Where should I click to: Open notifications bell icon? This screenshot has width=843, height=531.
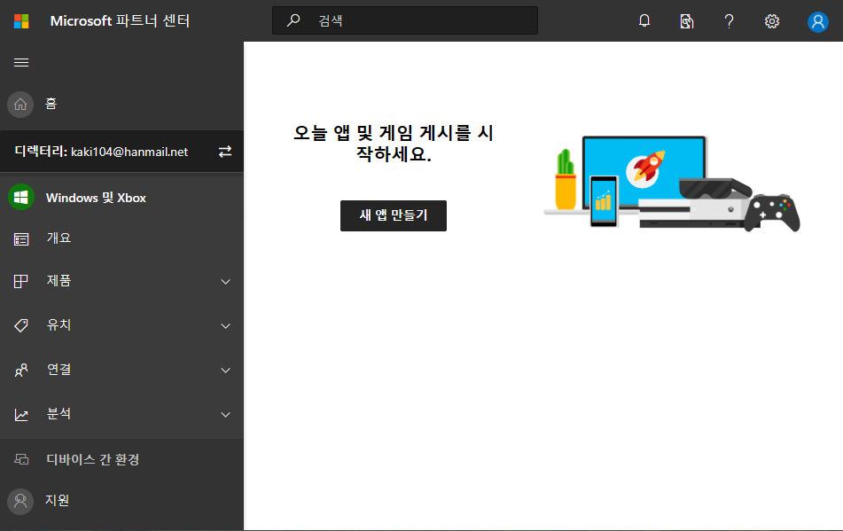point(644,21)
